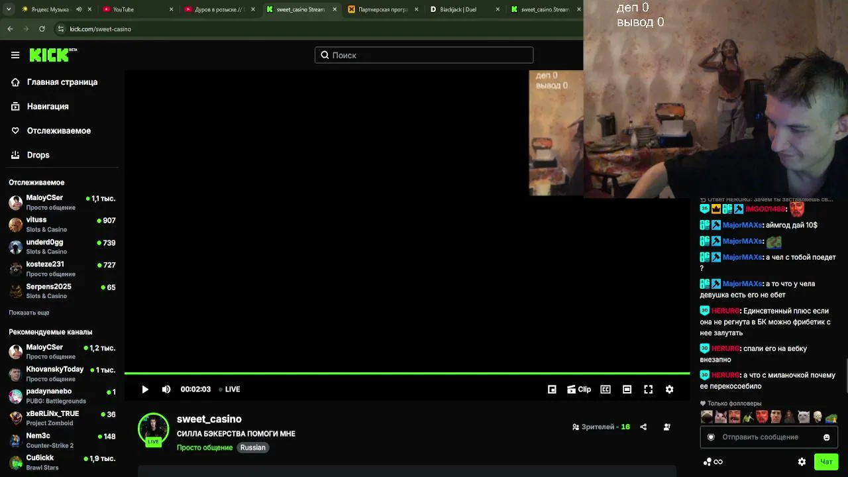Click IMGOD1488 username in chat
The height and width of the screenshot is (477, 848).
(x=766, y=209)
